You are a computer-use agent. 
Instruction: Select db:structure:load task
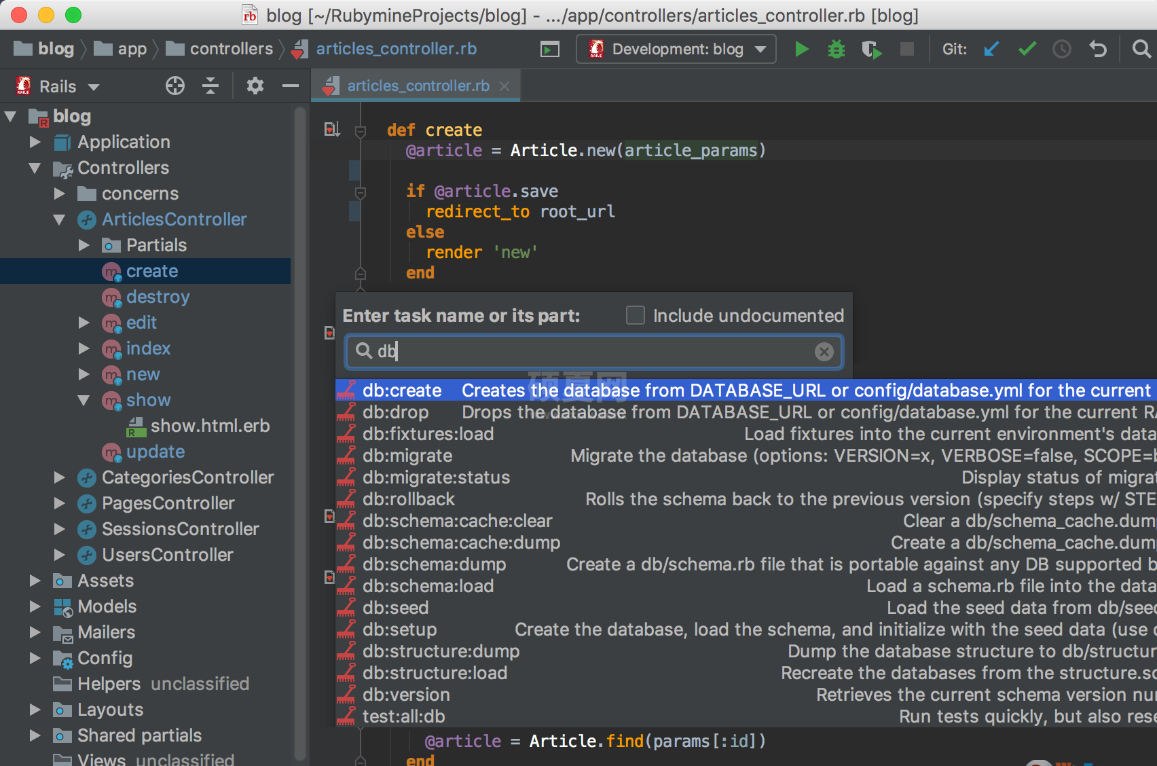[x=746, y=673]
